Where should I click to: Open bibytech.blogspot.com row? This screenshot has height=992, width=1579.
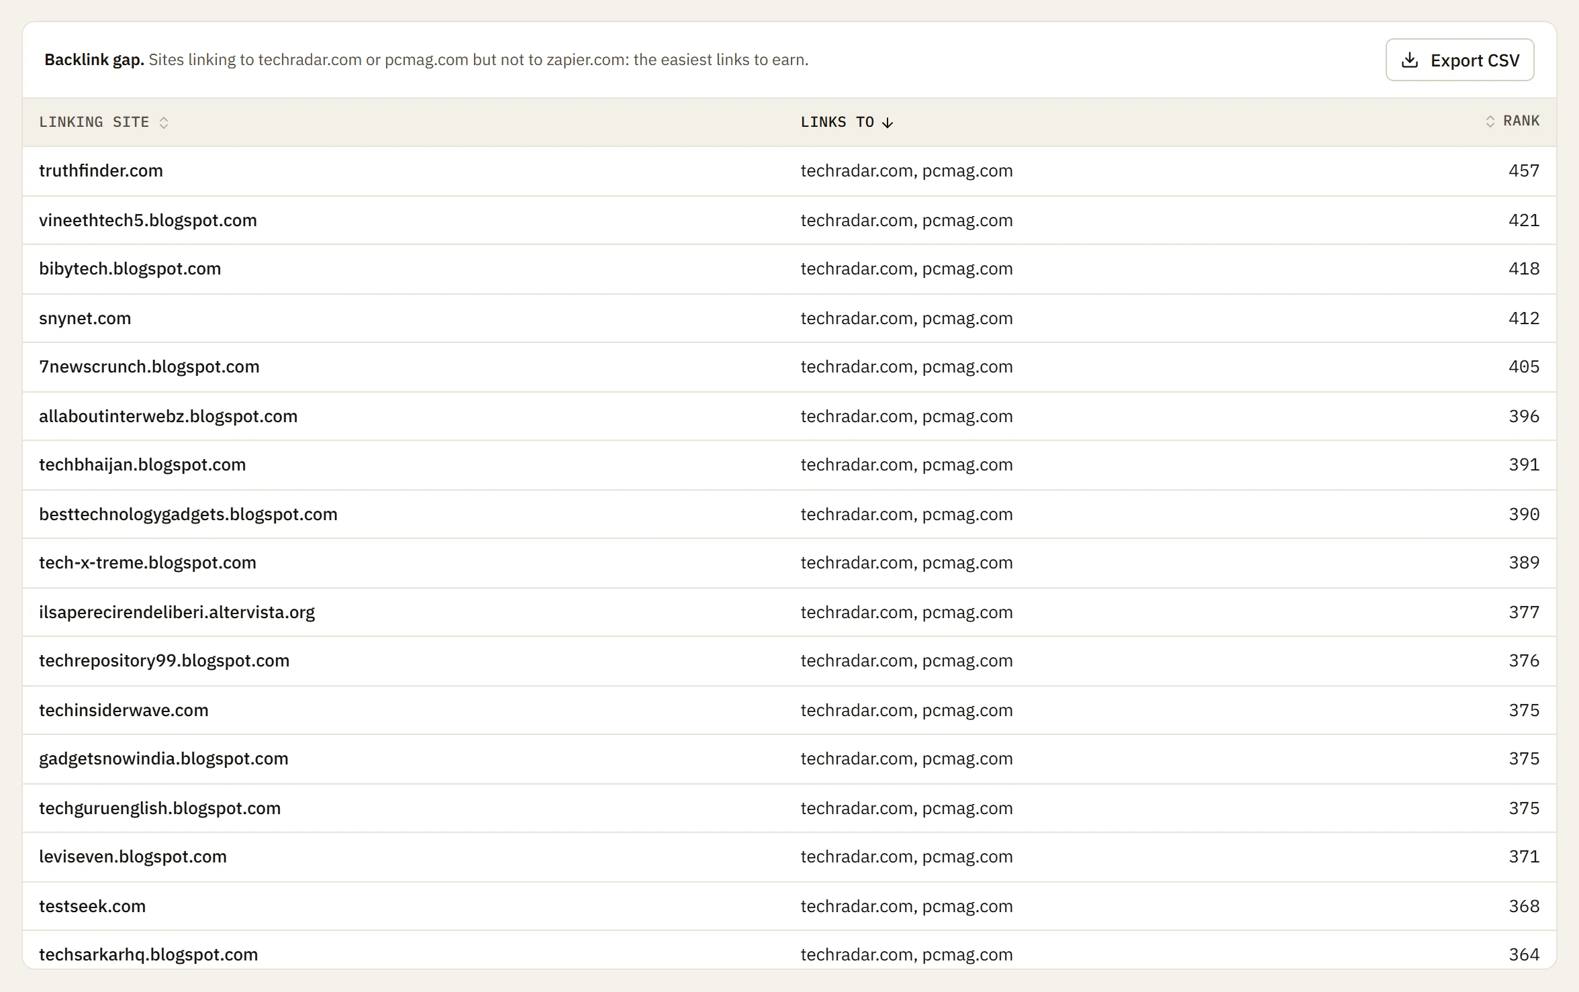click(x=789, y=269)
